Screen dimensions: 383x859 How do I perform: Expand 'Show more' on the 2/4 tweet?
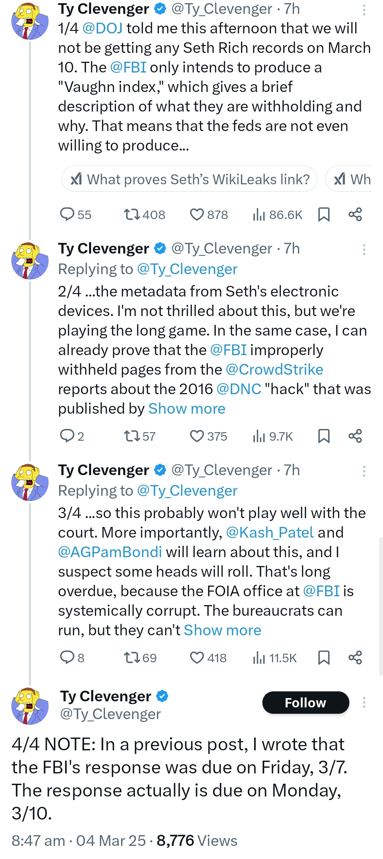point(187,409)
